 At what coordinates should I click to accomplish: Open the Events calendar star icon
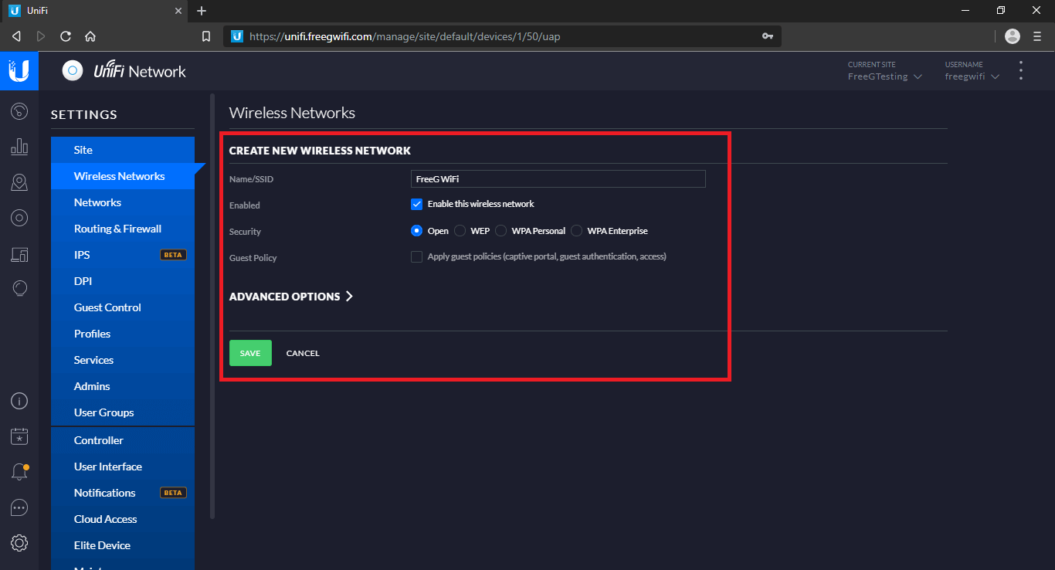point(19,436)
